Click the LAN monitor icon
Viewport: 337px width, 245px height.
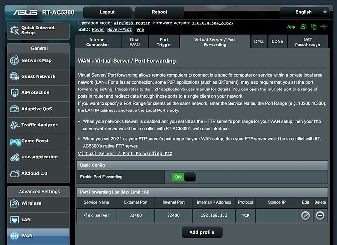(x=14, y=220)
